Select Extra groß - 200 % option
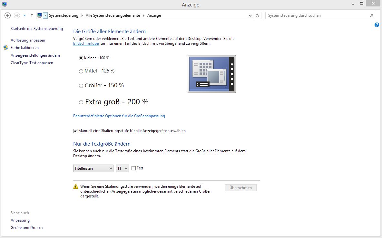 [x=81, y=102]
